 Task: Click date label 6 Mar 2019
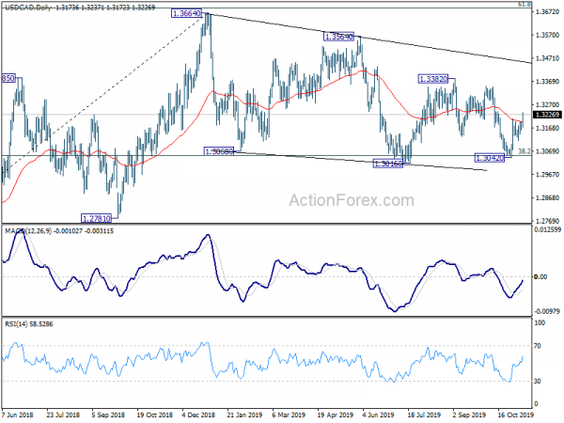point(289,415)
